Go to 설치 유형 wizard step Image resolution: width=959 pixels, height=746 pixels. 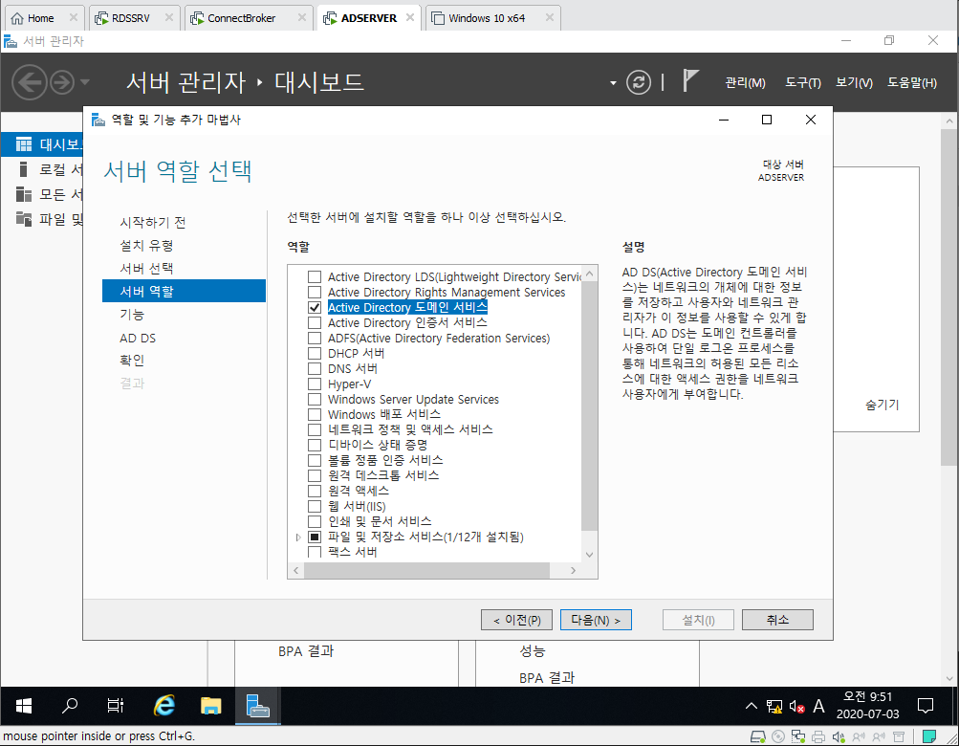click(147, 246)
